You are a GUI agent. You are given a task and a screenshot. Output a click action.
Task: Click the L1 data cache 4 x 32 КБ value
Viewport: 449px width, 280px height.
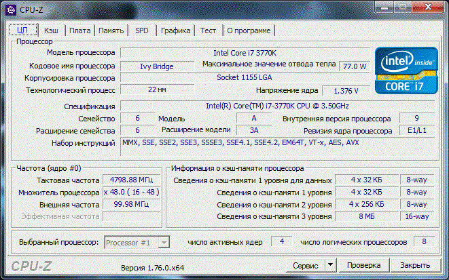tap(367, 180)
